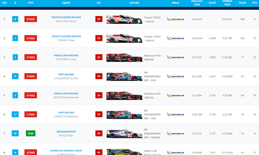Click the Toyota number 8 car image
Image resolution: width=259 pixels, height=155 pixels.
(x=124, y=19)
